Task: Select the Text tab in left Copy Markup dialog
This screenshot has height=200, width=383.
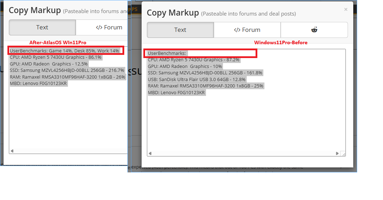Action: (x=42, y=27)
